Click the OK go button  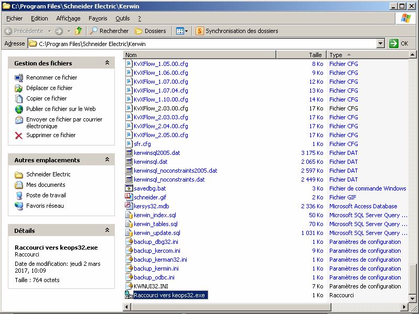click(399, 44)
